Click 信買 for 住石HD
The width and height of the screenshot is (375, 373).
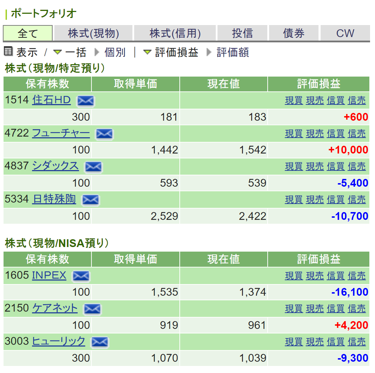click(336, 100)
